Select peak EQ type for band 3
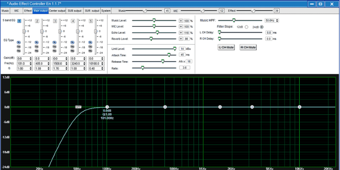The height and width of the screenshot is (170, 340). [x=55, y=42]
